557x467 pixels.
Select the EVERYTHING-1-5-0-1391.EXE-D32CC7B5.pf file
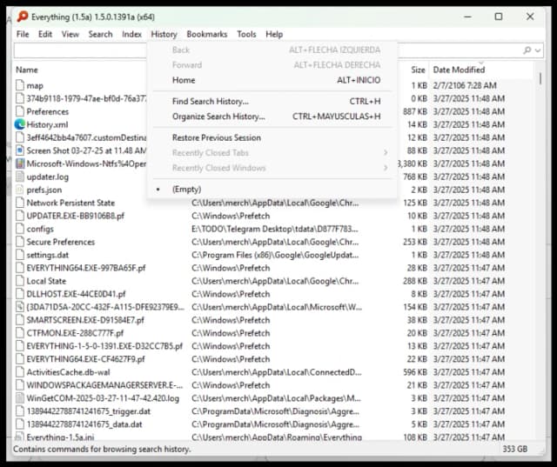(x=104, y=346)
